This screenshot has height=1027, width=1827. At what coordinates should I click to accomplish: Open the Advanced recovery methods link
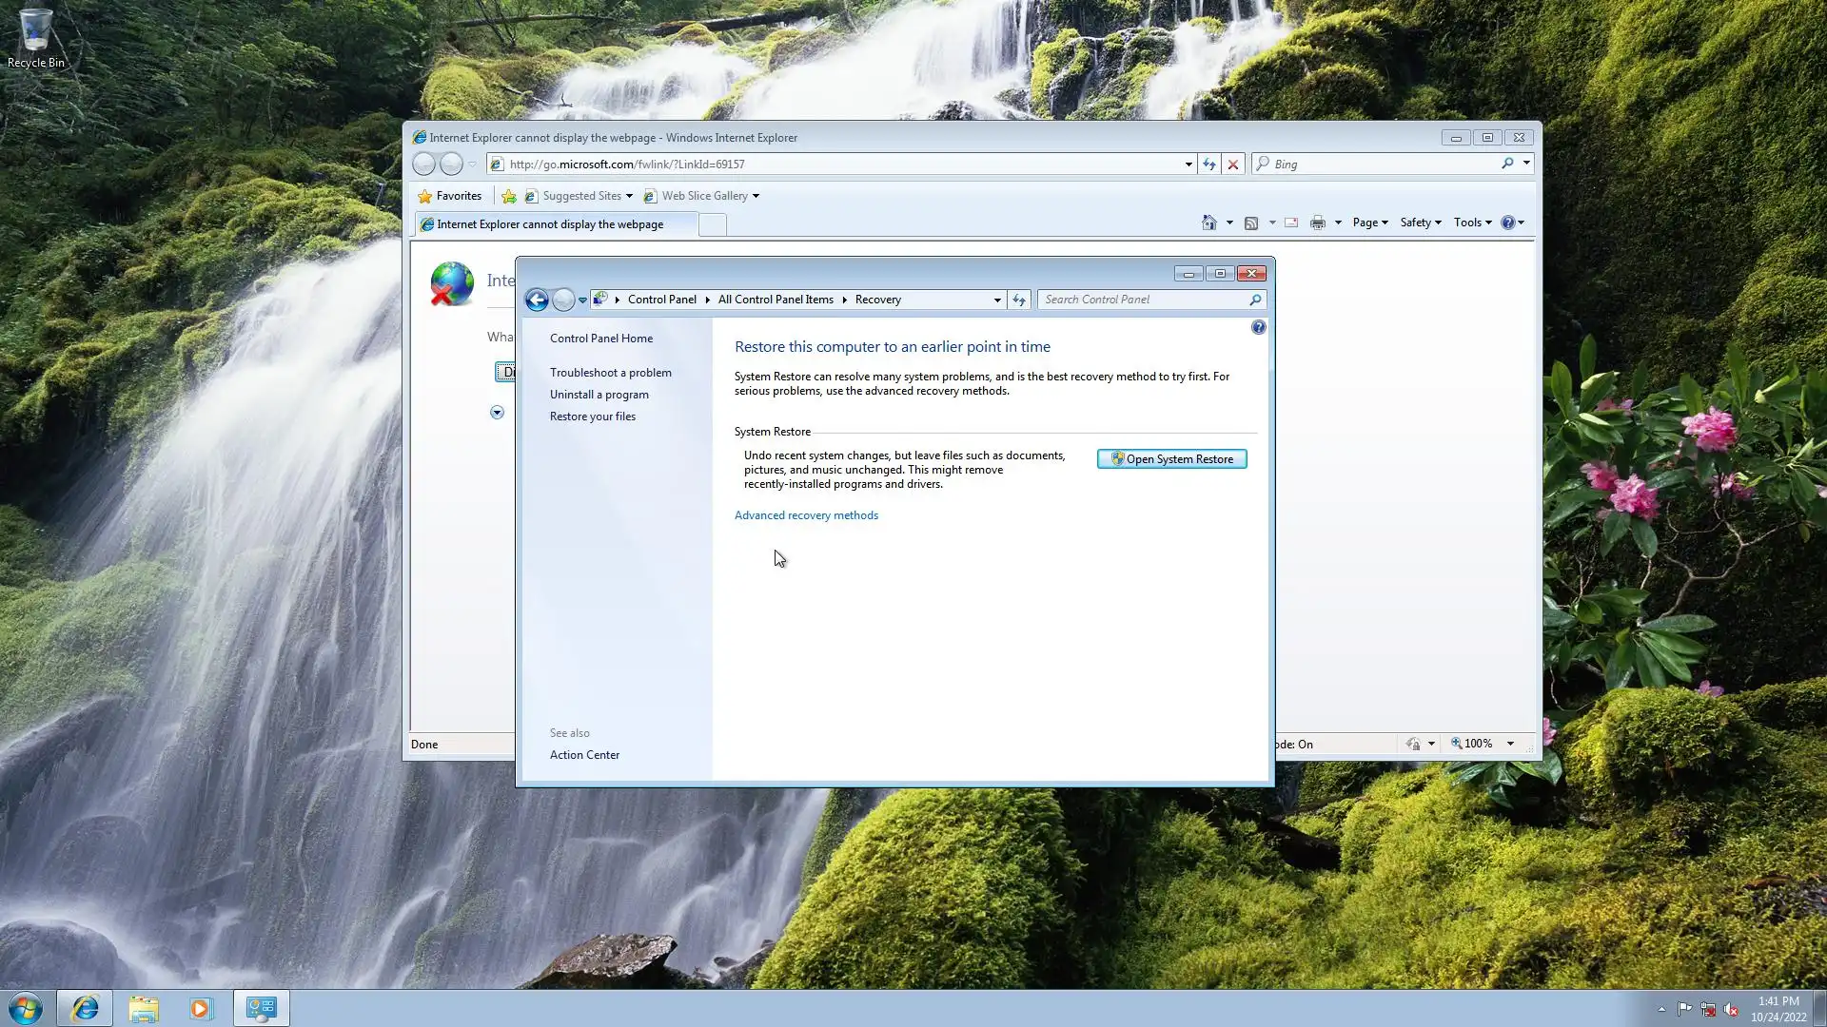pos(806,515)
